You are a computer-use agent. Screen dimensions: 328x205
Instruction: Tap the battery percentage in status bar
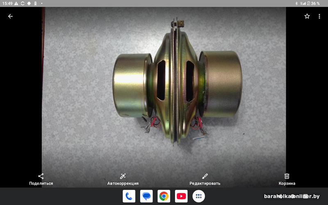(x=315, y=3)
